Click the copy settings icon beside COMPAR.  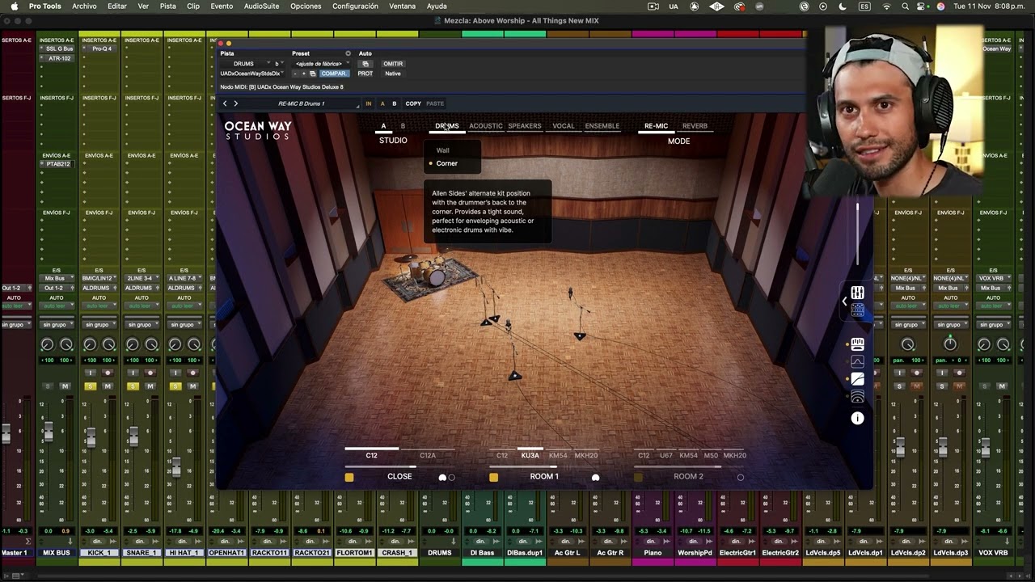[313, 74]
